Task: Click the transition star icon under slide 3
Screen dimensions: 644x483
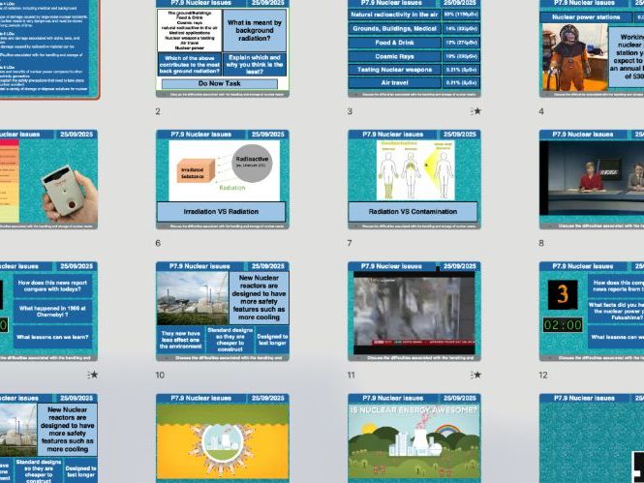Action: click(476, 111)
